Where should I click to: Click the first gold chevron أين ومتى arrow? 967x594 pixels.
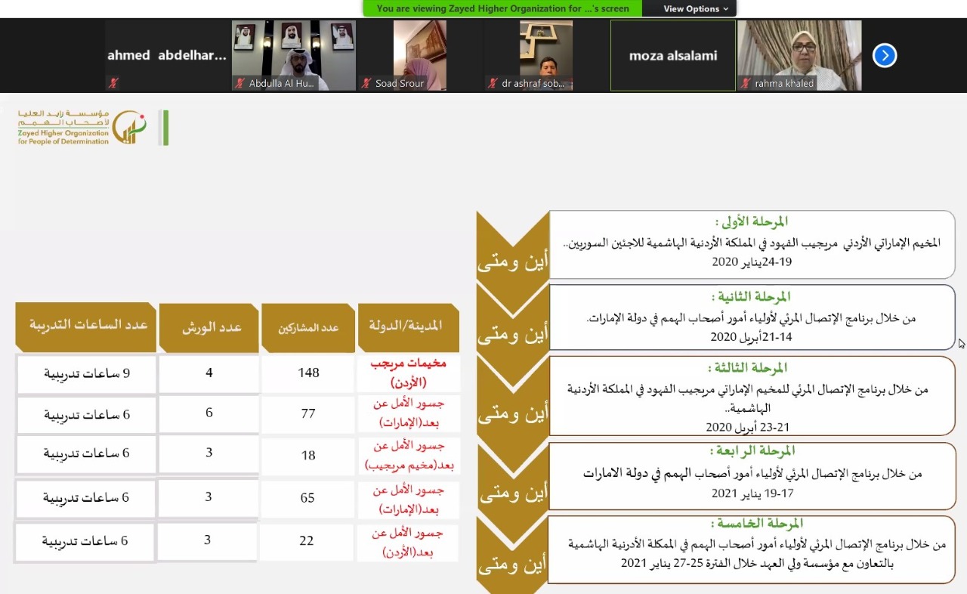coord(512,247)
